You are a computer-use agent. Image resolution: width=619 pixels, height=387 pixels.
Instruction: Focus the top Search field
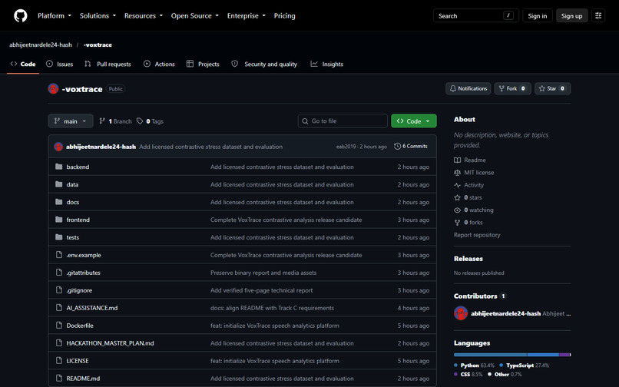point(475,16)
